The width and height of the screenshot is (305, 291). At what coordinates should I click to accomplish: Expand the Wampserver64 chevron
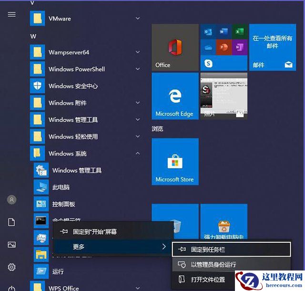(138, 52)
